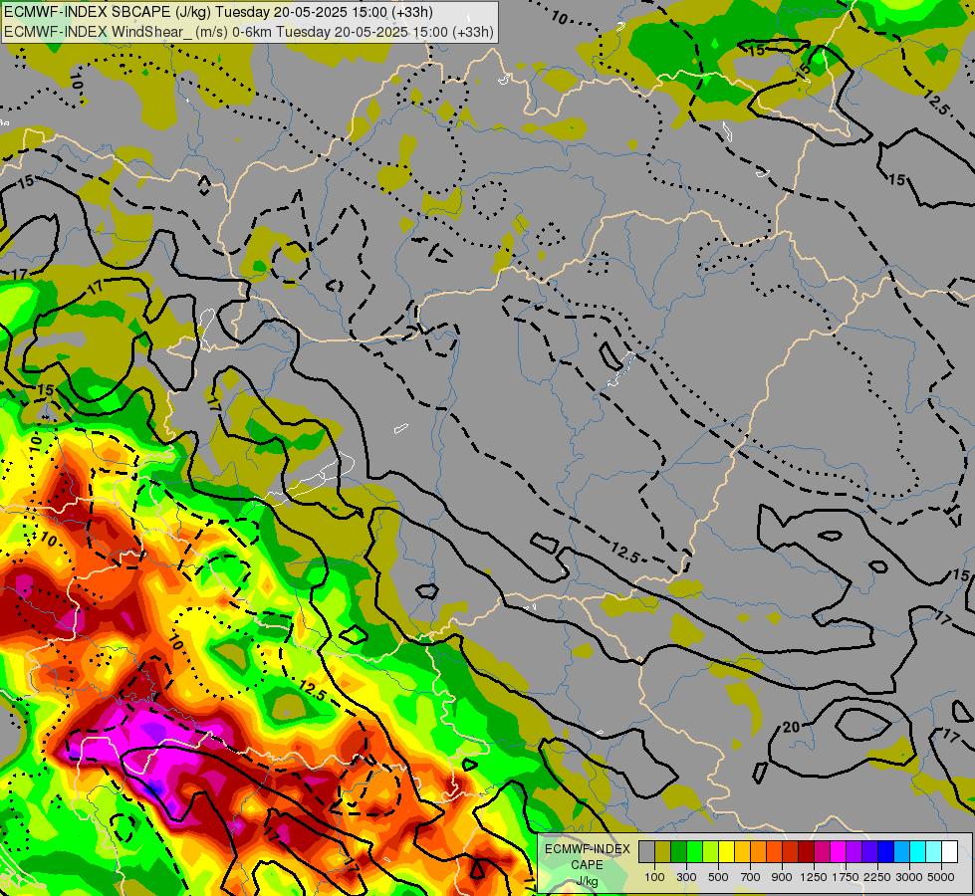975x896 pixels.
Task: Click the gray swatch in the CAPE legend
Action: pyautogui.click(x=646, y=851)
